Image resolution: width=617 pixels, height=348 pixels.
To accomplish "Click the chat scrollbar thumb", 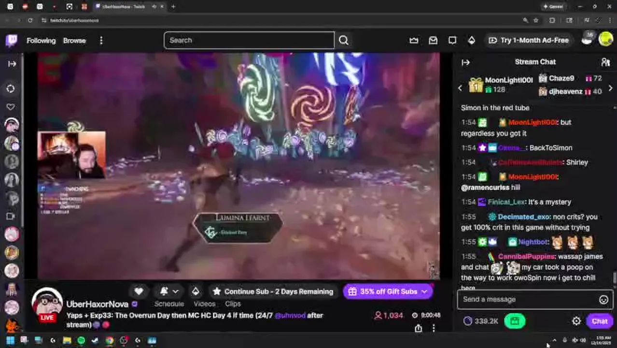I will click(615, 277).
